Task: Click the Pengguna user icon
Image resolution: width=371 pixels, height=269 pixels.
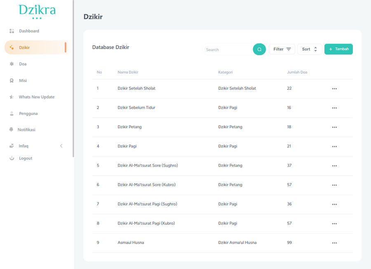Action: (x=12, y=114)
